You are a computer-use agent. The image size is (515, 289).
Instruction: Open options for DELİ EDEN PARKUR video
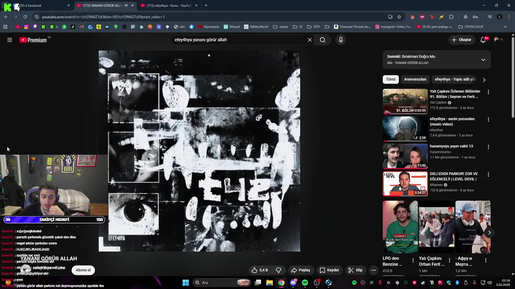(x=488, y=175)
